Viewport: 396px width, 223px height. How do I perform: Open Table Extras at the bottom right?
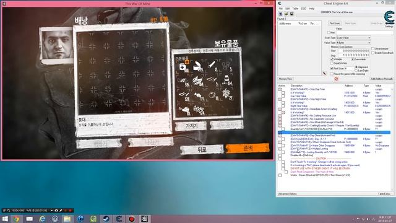[384, 194]
